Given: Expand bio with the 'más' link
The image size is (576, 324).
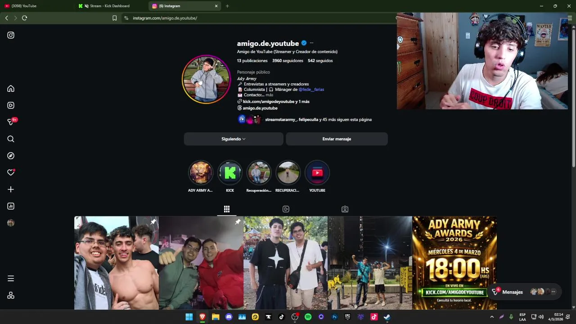Looking at the screenshot, I should point(270,95).
